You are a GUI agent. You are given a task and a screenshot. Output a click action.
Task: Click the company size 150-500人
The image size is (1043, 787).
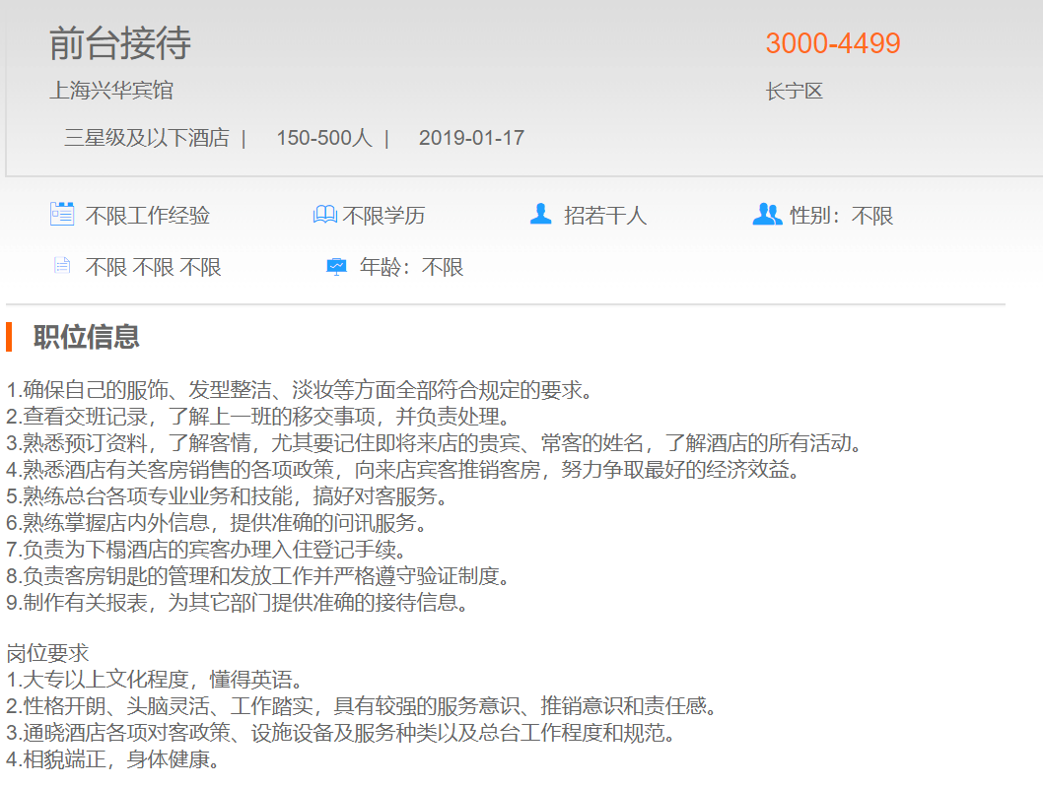click(323, 138)
